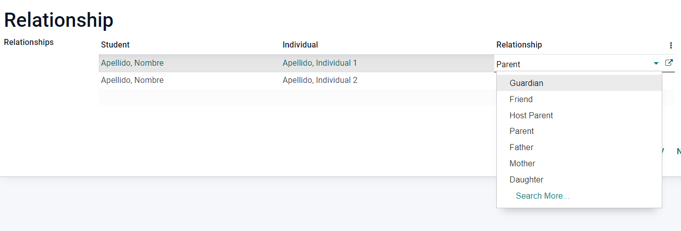The image size is (681, 231).
Task: Open the column options kebab menu
Action: click(x=671, y=45)
